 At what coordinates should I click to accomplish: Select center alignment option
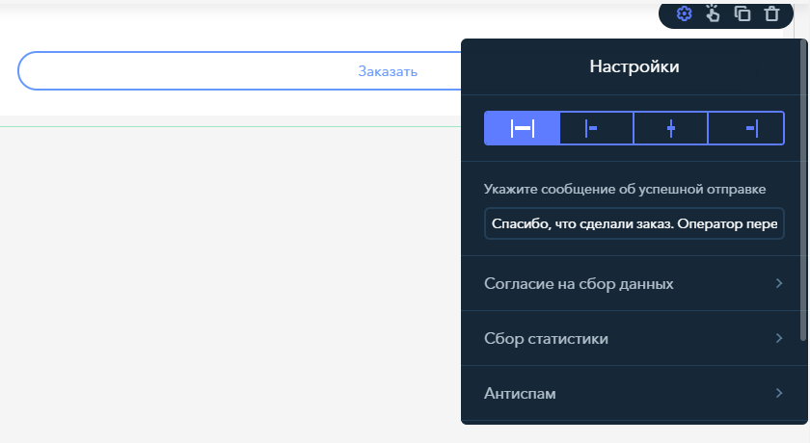670,128
